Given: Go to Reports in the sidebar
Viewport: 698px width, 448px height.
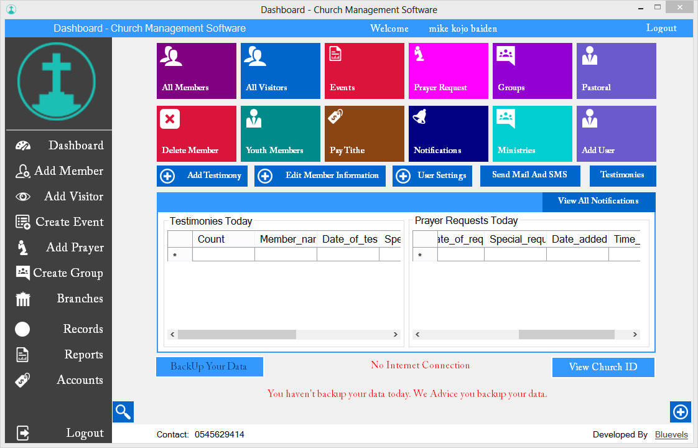Looking at the screenshot, I should [x=60, y=355].
